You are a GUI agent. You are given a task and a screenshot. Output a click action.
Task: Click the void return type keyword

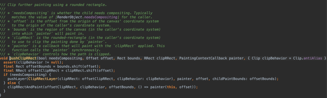tap(4, 58)
